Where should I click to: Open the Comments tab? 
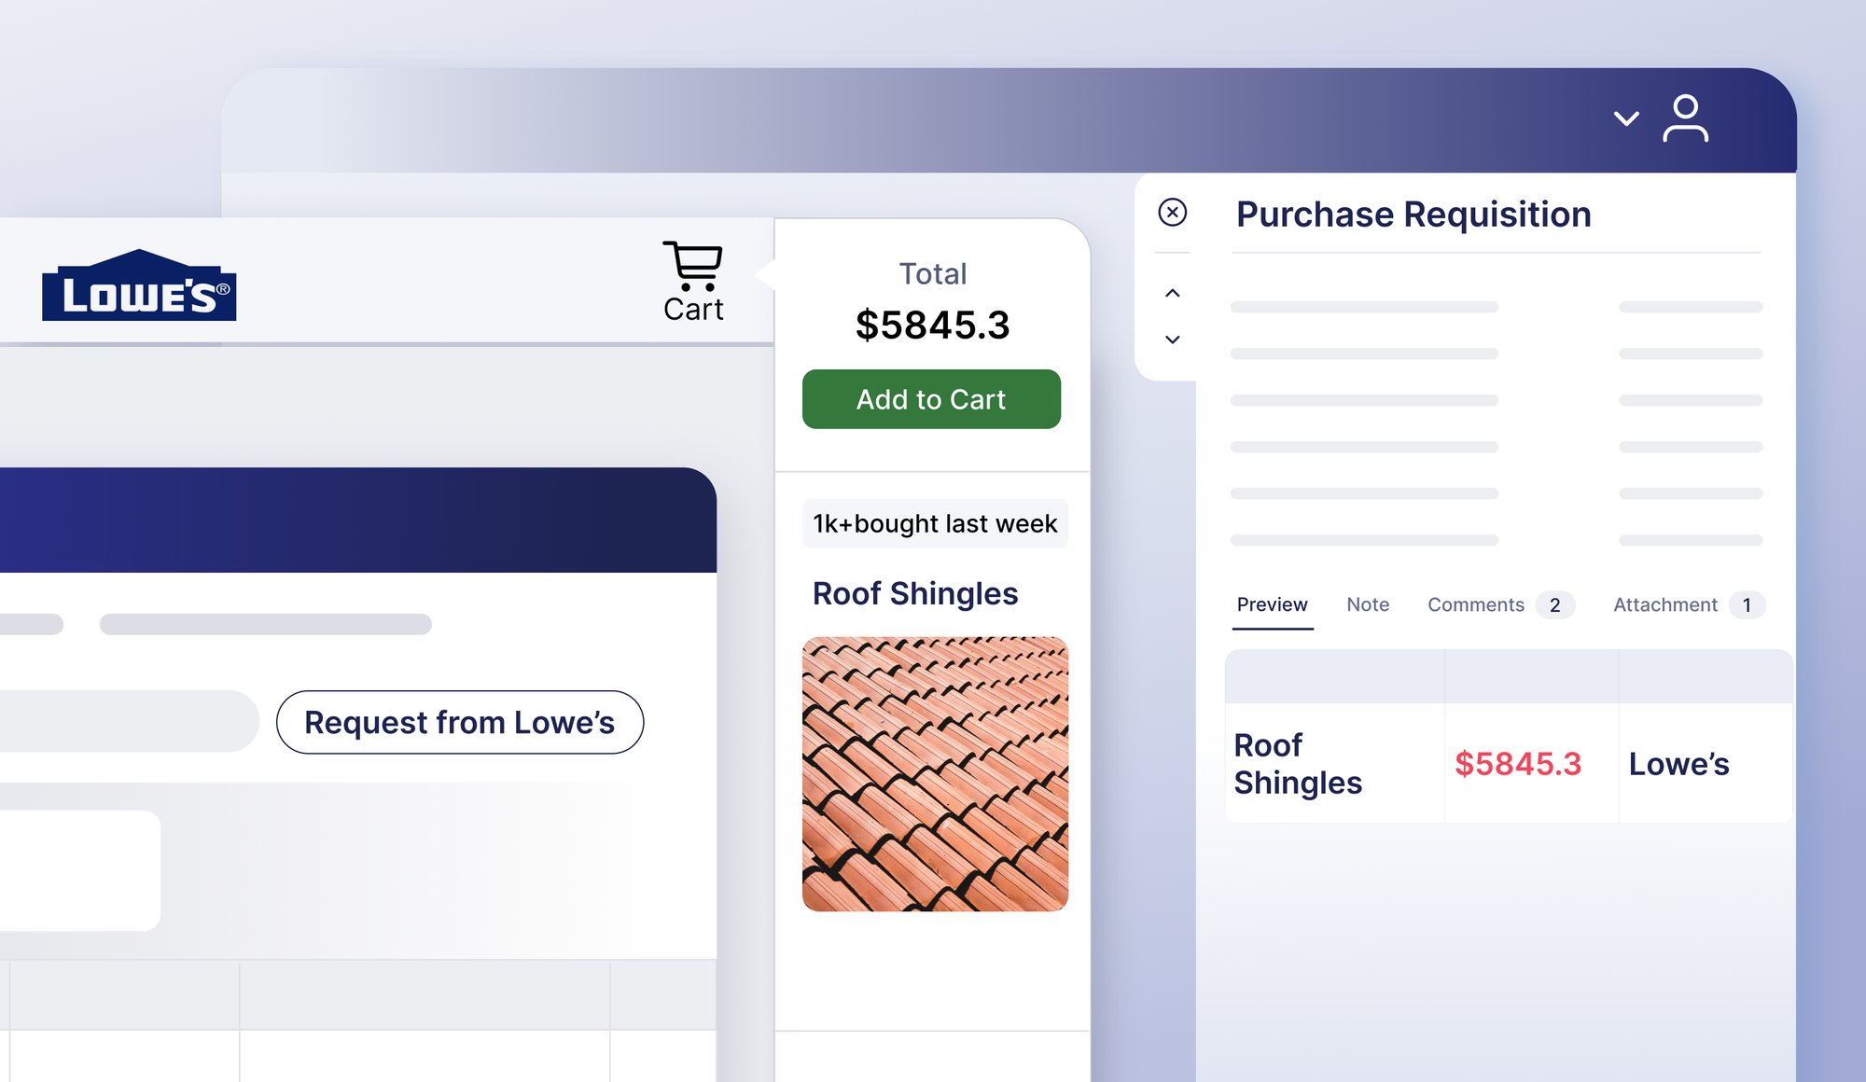[1476, 604]
